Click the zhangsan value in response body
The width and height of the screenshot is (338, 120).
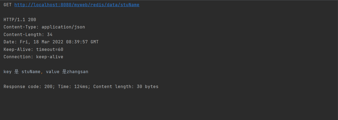[77, 72]
